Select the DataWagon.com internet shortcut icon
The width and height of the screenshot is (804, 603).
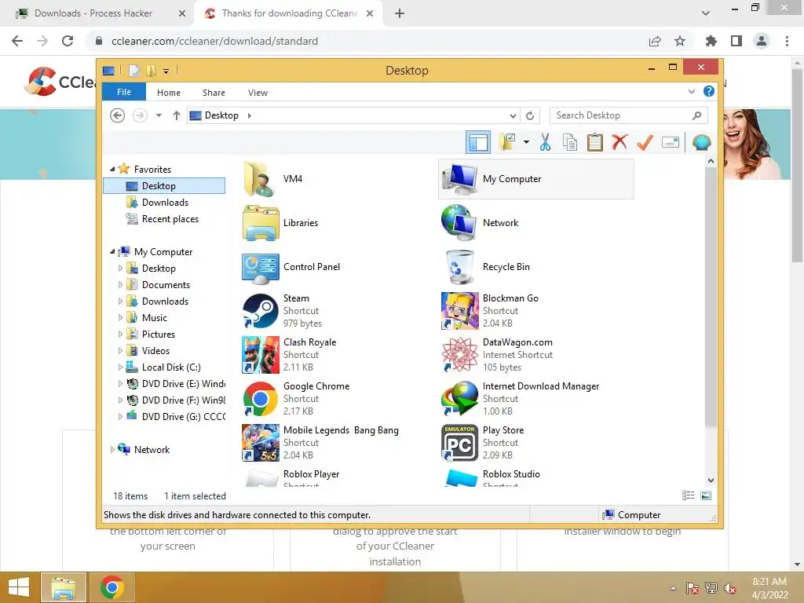click(460, 355)
